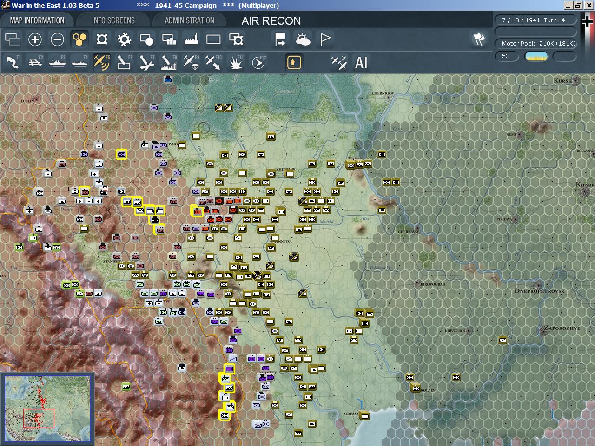Open the Administration tab

coord(189,20)
